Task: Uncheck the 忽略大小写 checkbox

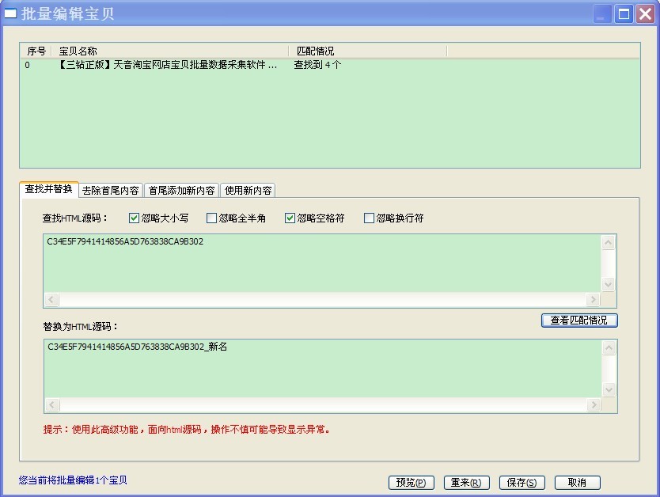Action: coord(134,218)
